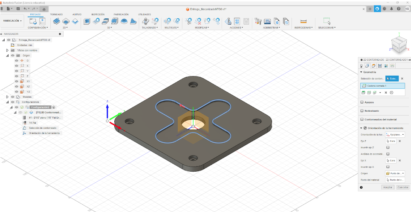Enable the Apoyos checkbox
This screenshot has width=411, height=212.
click(362, 102)
